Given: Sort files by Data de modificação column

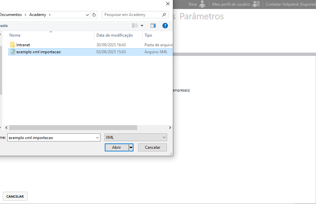Looking at the screenshot, I should (x=114, y=35).
